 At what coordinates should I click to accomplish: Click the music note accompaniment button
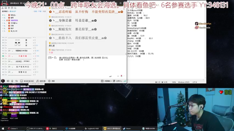pos(41,81)
